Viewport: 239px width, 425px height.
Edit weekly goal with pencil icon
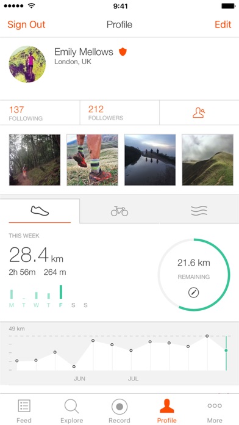[193, 292]
